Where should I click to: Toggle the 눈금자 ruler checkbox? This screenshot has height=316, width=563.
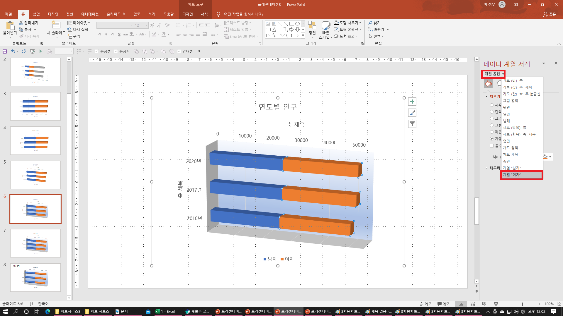pos(116,51)
